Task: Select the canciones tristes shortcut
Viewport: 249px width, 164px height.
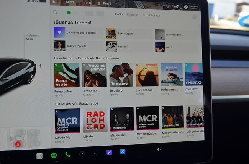Action: point(176,34)
